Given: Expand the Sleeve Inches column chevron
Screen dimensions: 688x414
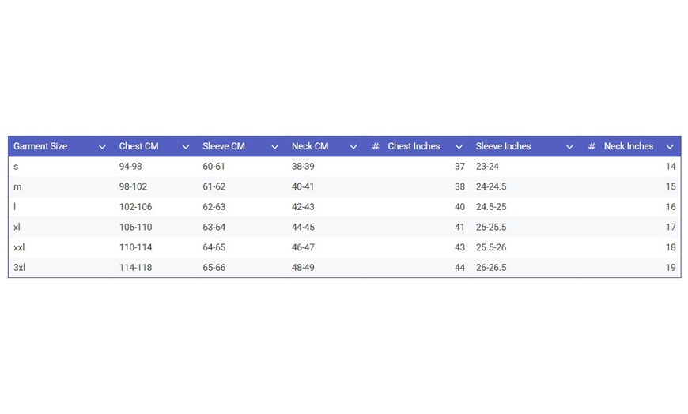Looking at the screenshot, I should coord(569,147).
